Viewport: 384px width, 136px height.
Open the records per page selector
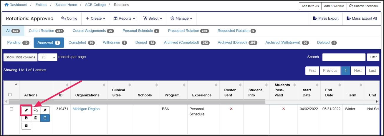click(48, 57)
